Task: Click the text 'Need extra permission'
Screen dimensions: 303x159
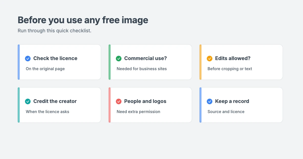Action: [138, 112]
